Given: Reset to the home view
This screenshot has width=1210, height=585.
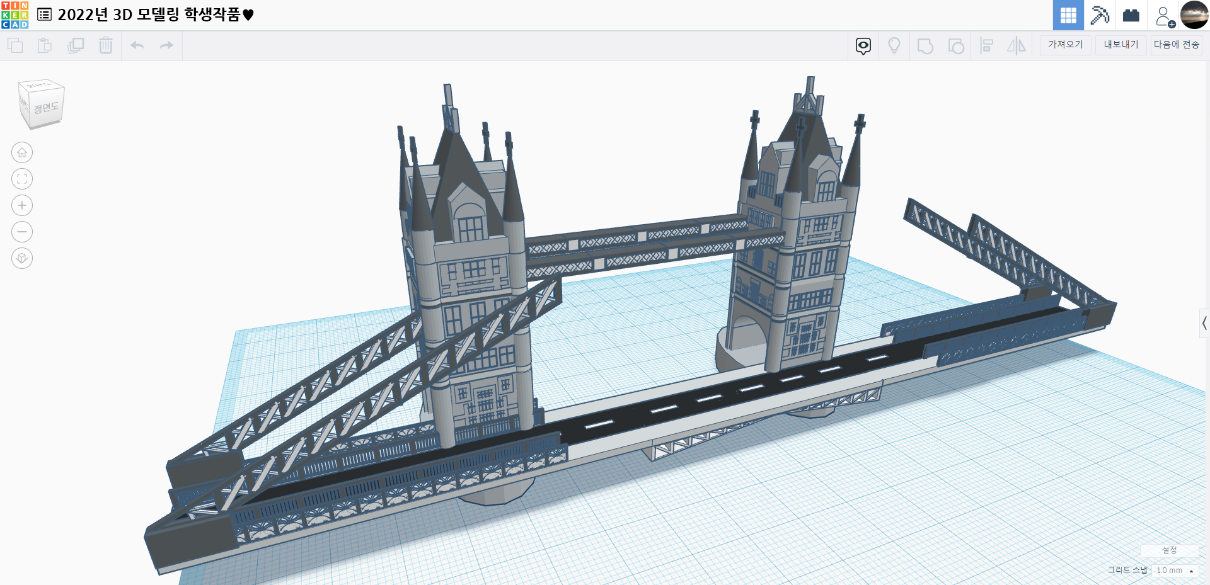Looking at the screenshot, I should pyautogui.click(x=22, y=152).
